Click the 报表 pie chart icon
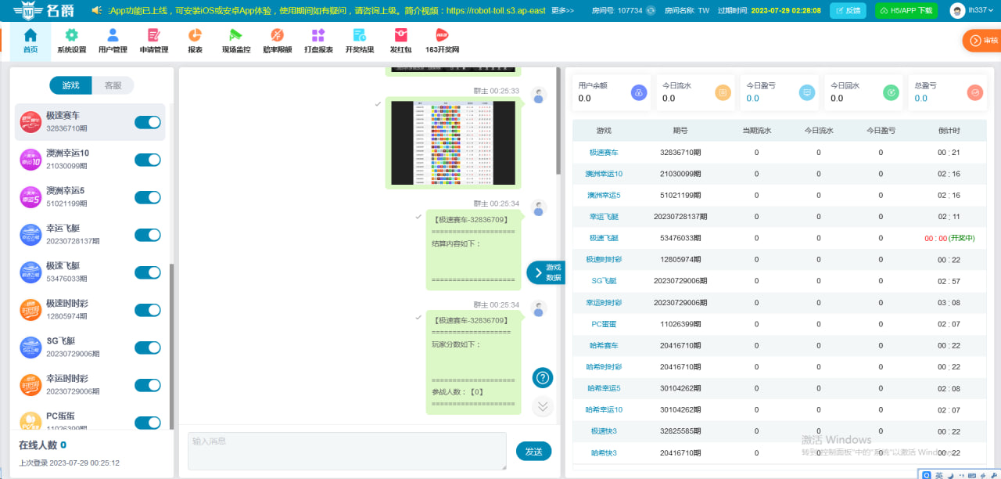Image resolution: width=1001 pixels, height=479 pixels. click(x=195, y=36)
